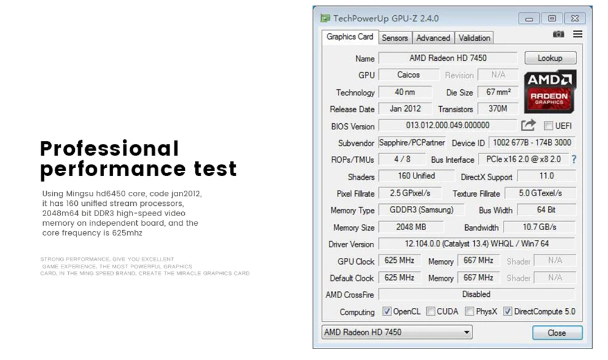Click the Default Clock row Shader N/A
This screenshot has width=608, height=360.
tap(555, 277)
